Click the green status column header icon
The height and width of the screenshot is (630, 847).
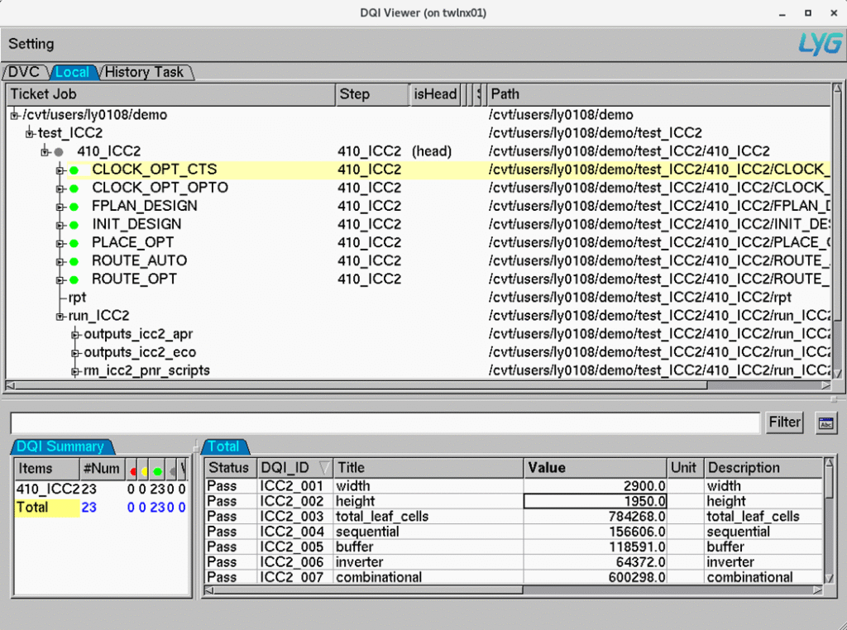click(x=157, y=470)
